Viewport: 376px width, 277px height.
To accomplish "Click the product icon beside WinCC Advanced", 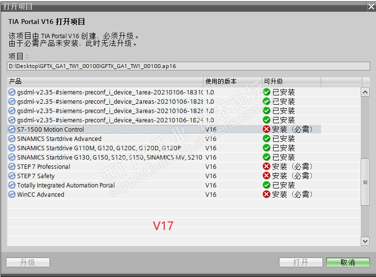I will [x=11, y=195].
